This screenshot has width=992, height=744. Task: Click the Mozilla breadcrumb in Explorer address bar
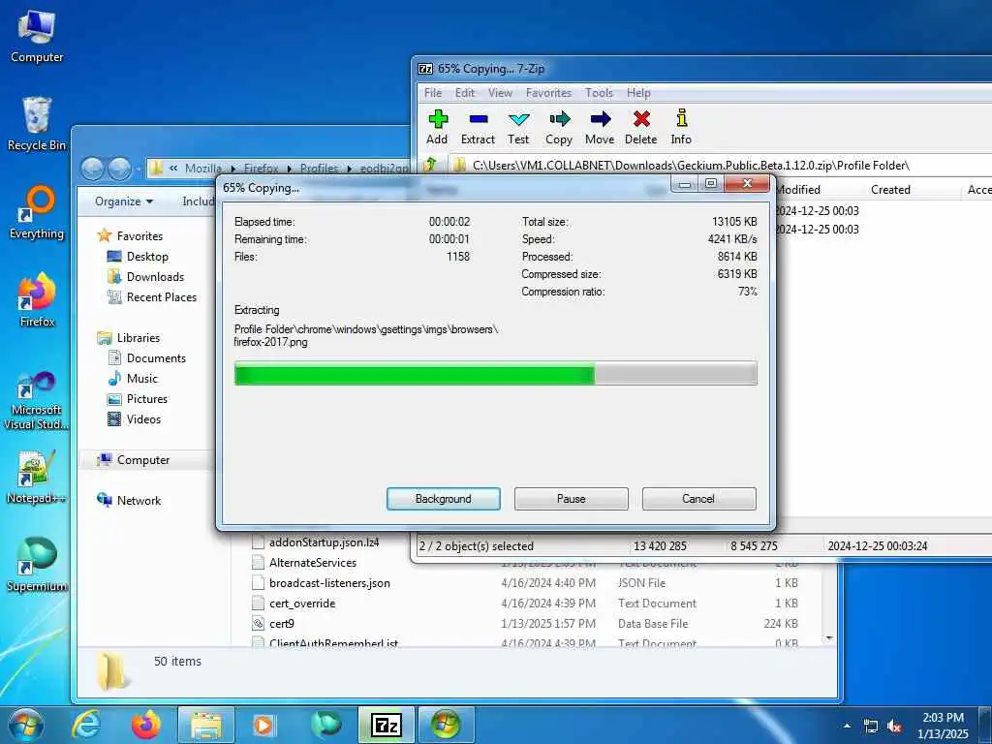[203, 169]
